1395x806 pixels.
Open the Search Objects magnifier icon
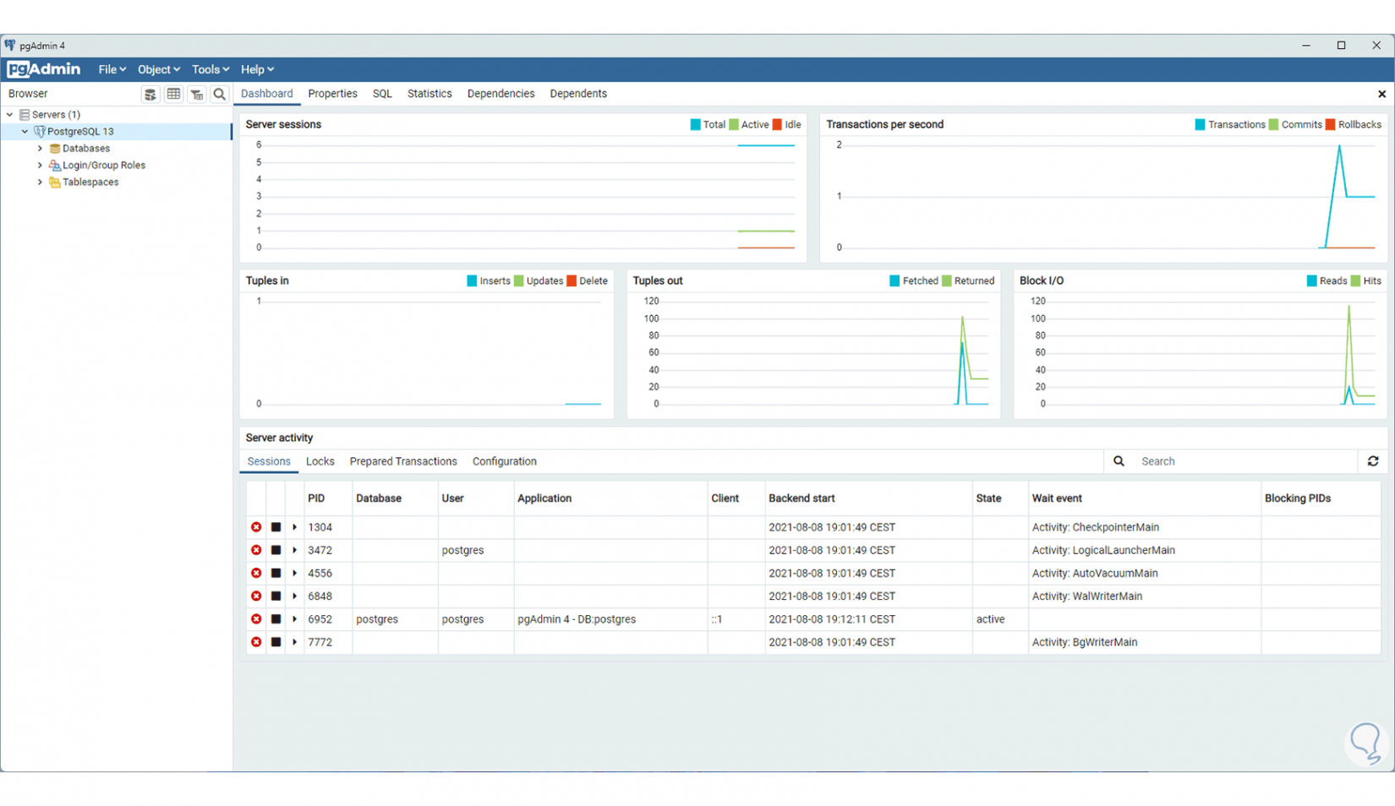tap(220, 94)
